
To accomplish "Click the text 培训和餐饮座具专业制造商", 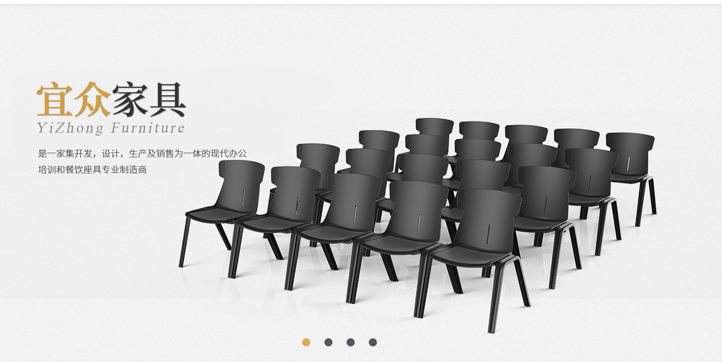I will point(92,169).
